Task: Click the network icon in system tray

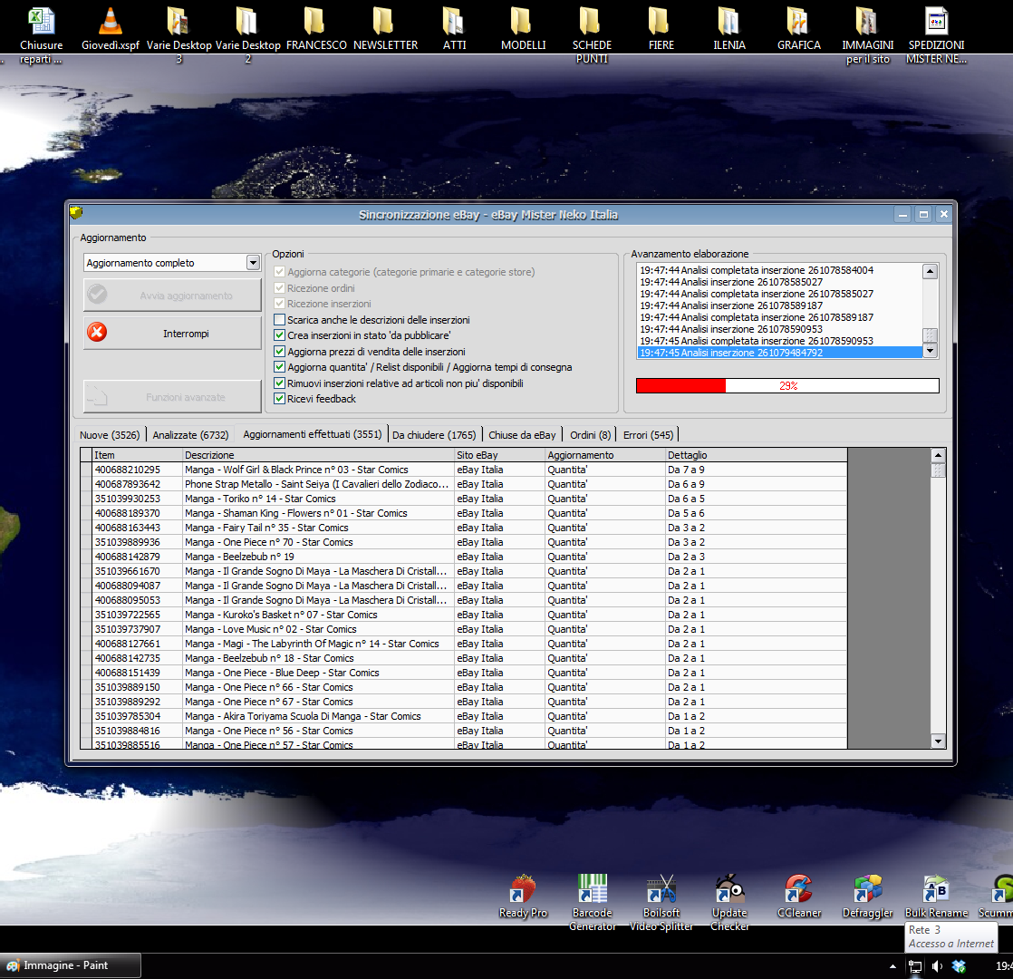Action: point(915,966)
